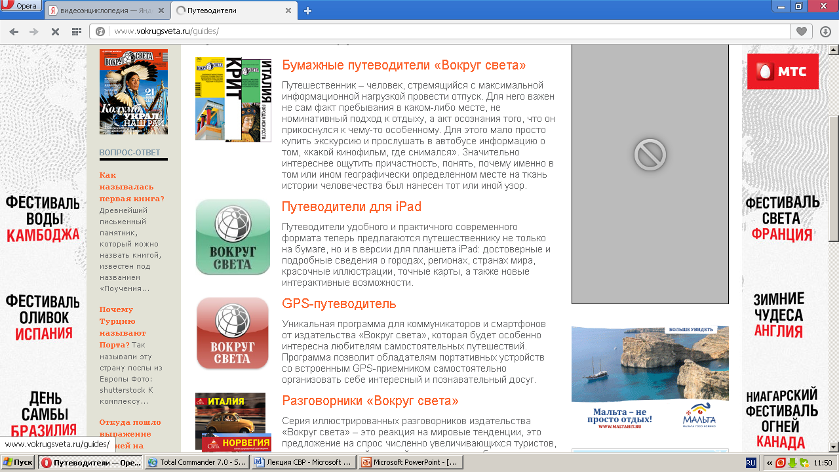Open question Как называлась первая книга?
This screenshot has height=472, width=839.
point(132,187)
